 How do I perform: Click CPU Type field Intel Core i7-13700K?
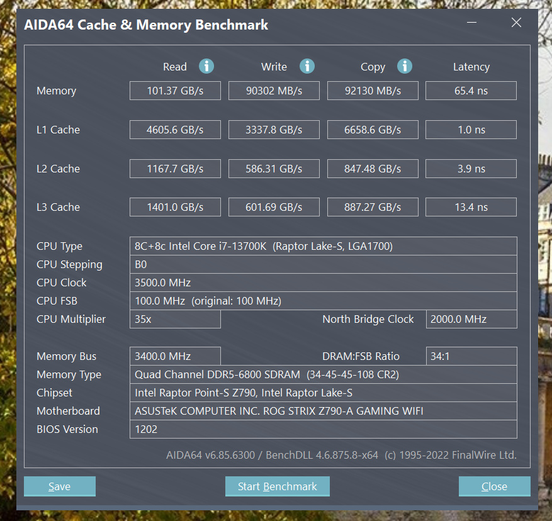tap(323, 246)
